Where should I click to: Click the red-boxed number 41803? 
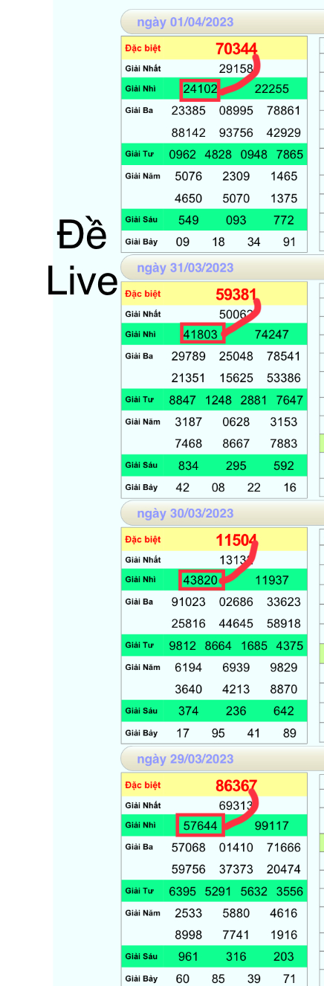(x=201, y=335)
